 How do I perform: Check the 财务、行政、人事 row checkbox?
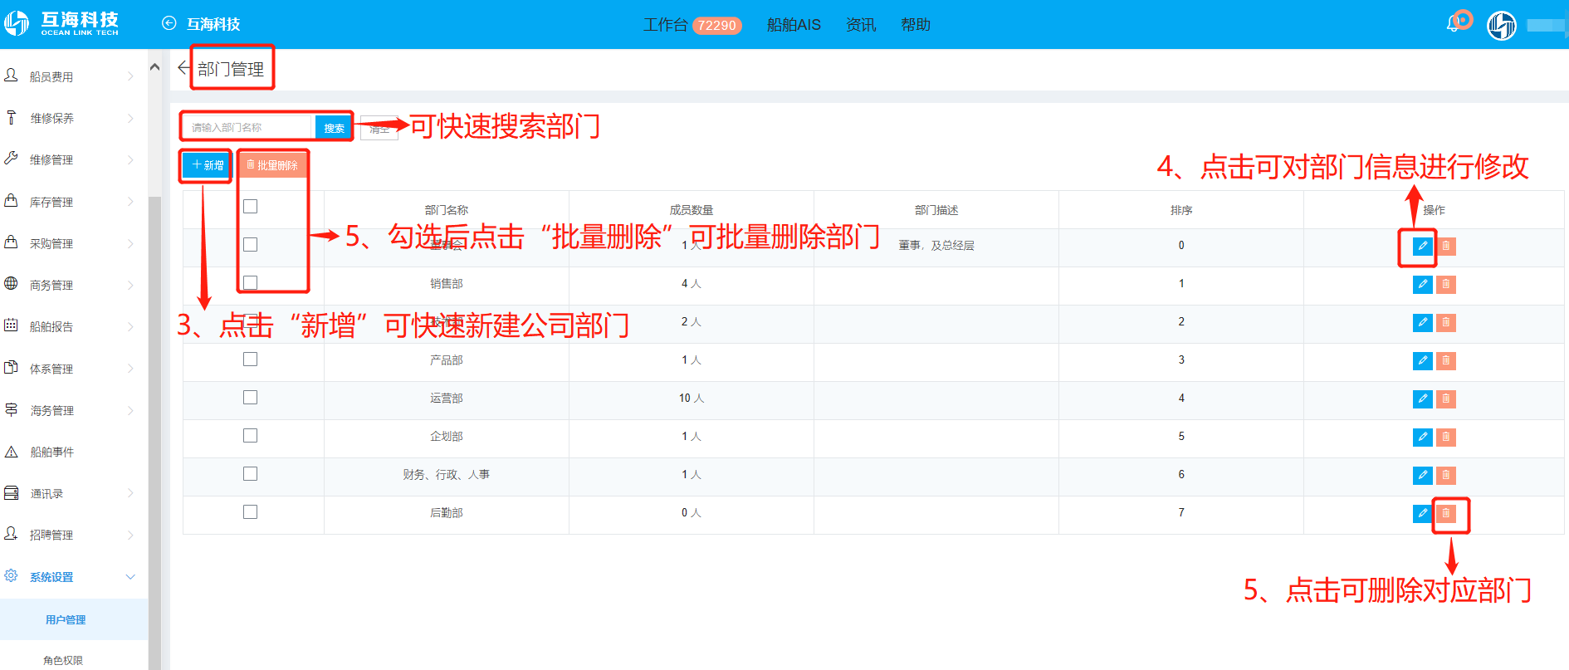coord(250,473)
